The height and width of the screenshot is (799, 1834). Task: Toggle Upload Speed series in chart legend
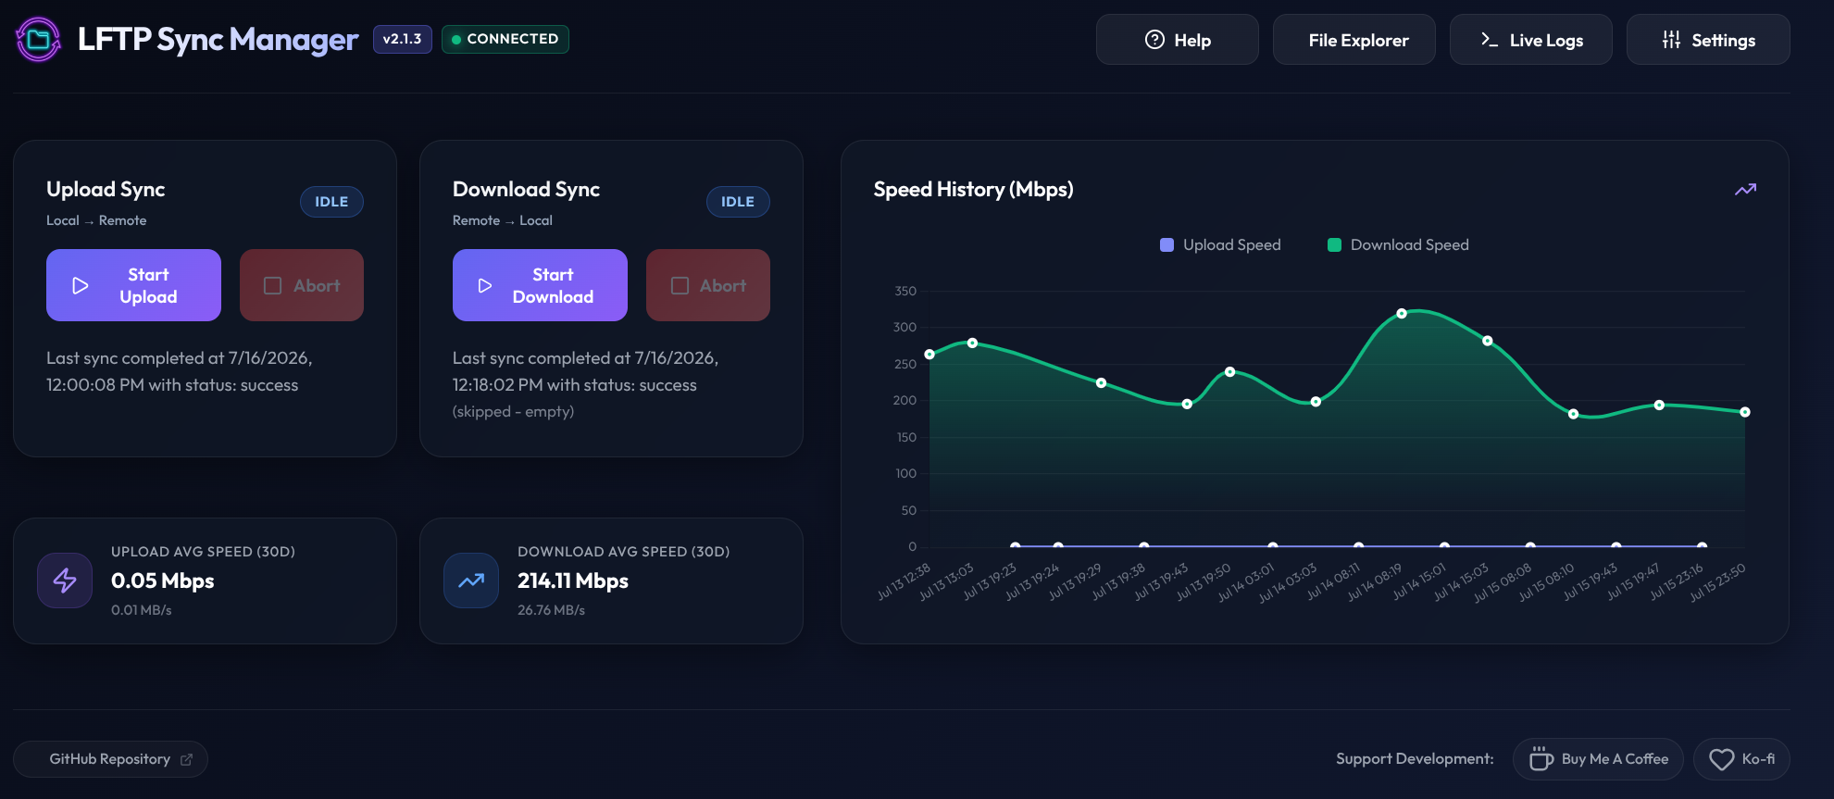[1220, 244]
